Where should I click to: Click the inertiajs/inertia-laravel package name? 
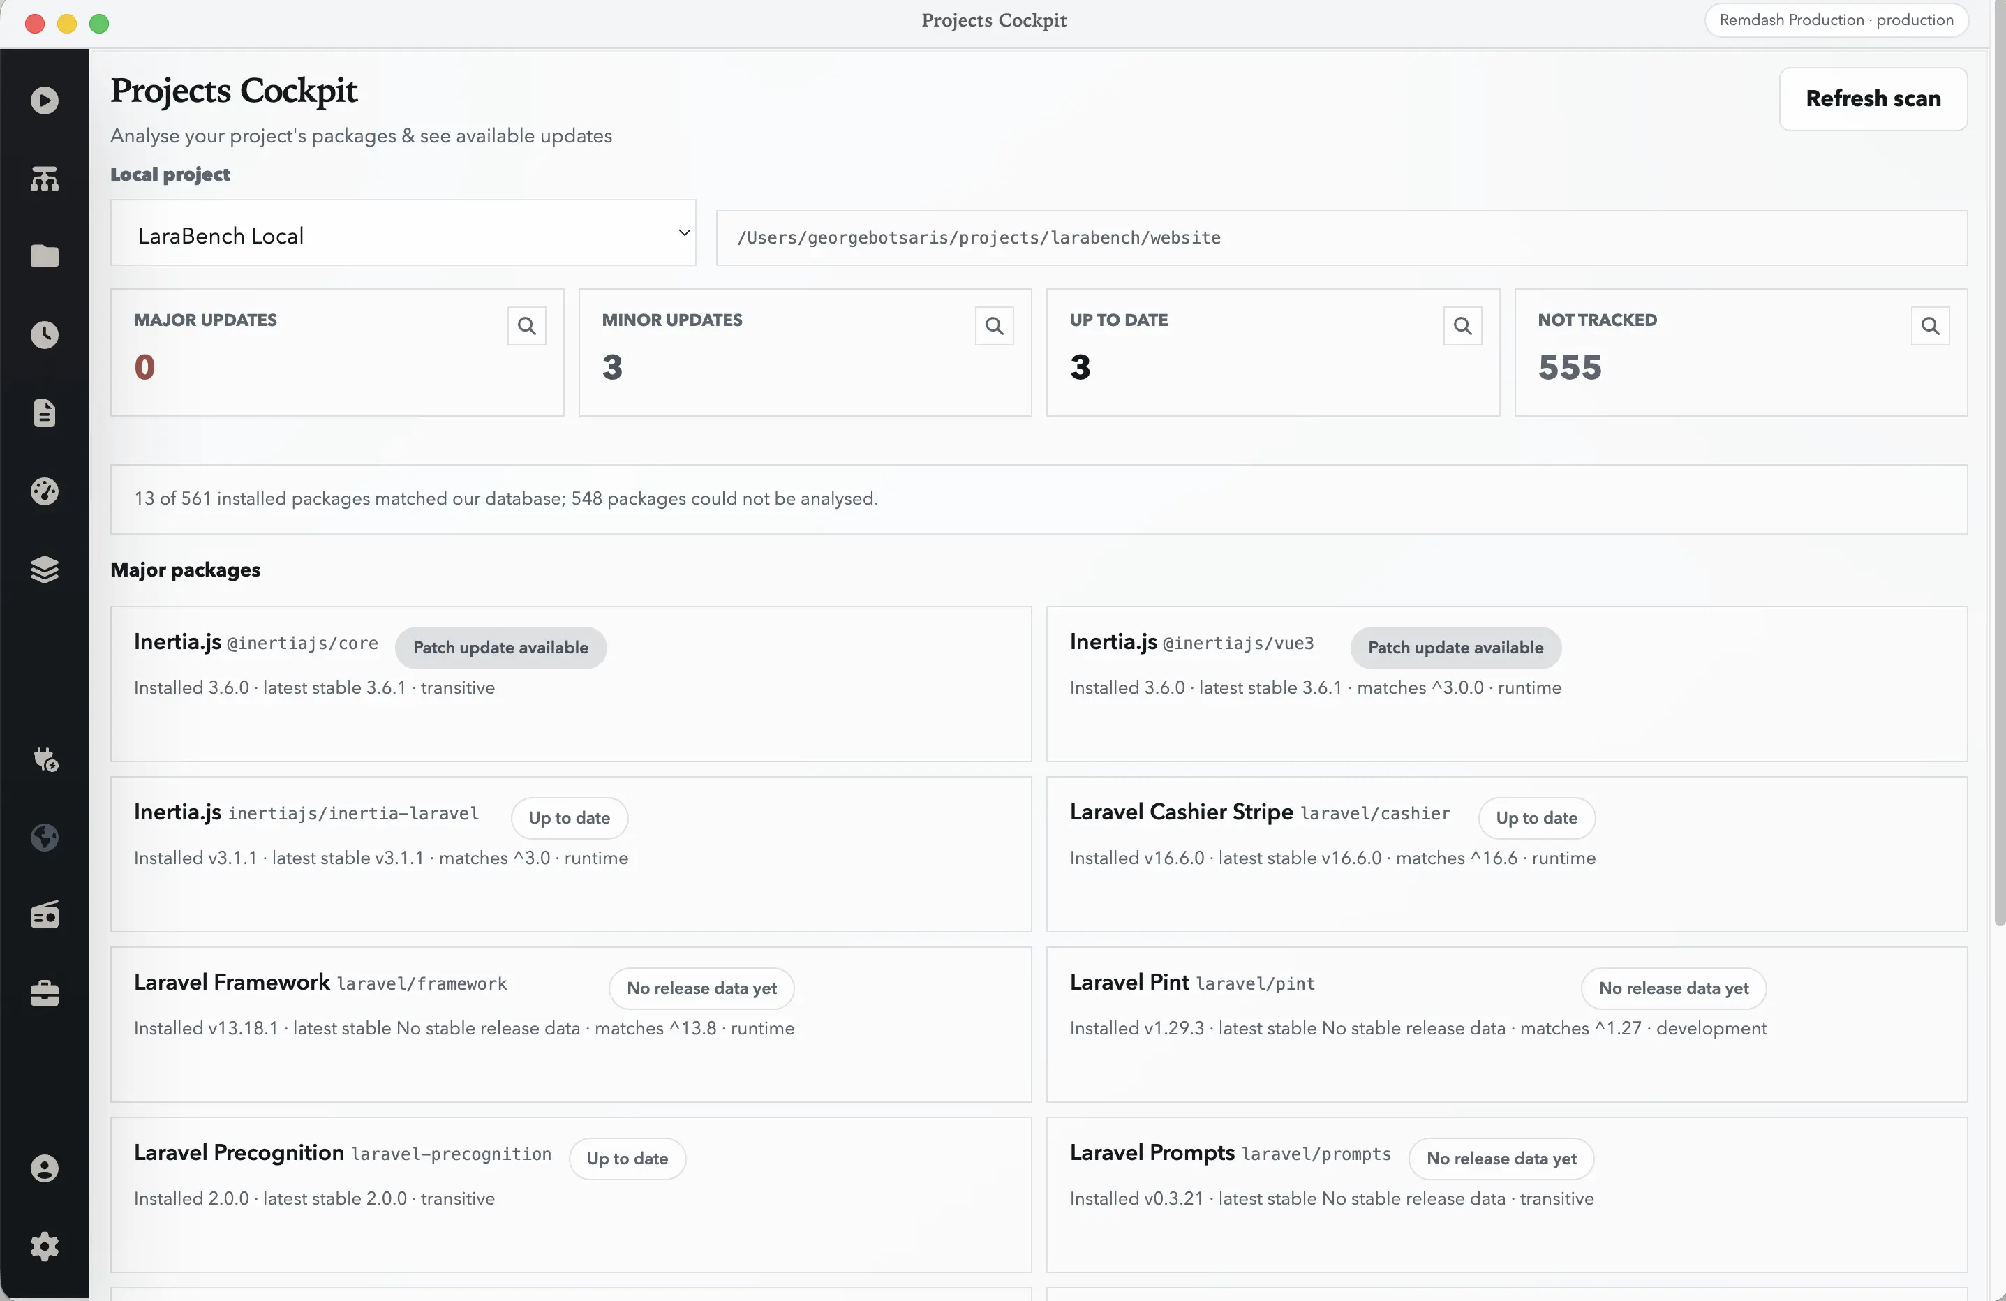353,814
